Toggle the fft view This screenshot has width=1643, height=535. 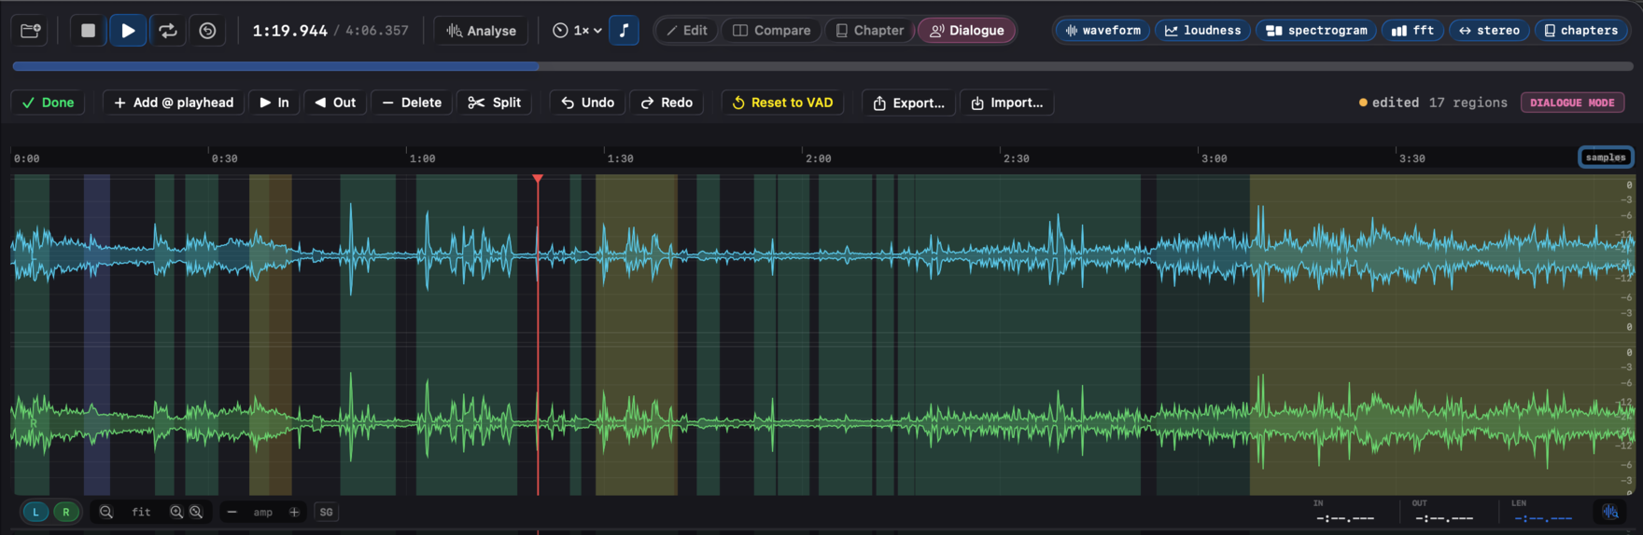(x=1412, y=31)
